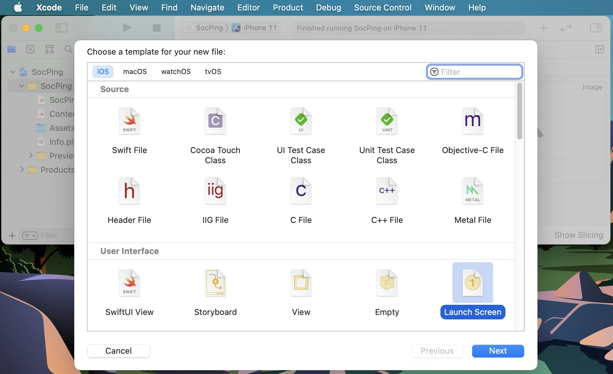Screen dimensions: 613x374
Task: Run the SocPing scheme
Action: tap(127, 28)
